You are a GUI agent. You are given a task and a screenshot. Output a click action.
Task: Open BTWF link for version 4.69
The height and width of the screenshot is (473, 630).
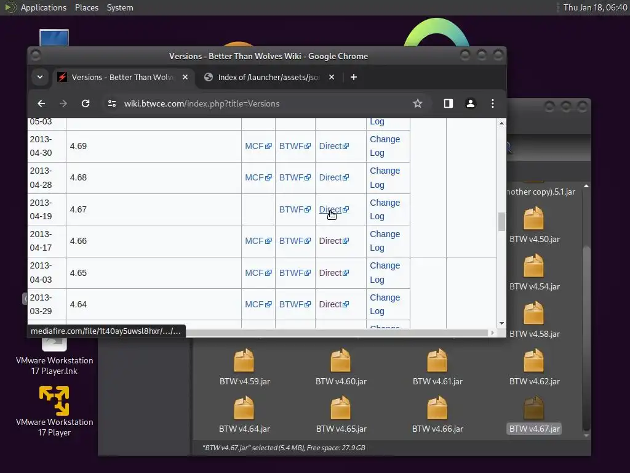(x=295, y=146)
